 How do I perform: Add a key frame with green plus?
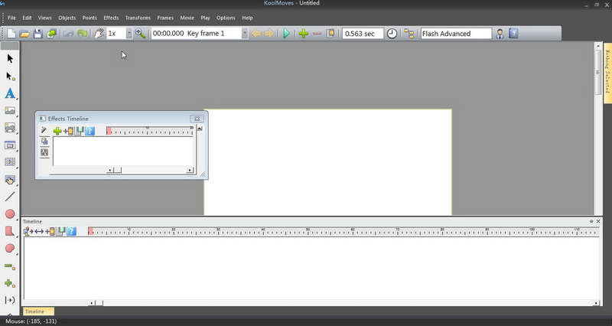[x=303, y=34]
